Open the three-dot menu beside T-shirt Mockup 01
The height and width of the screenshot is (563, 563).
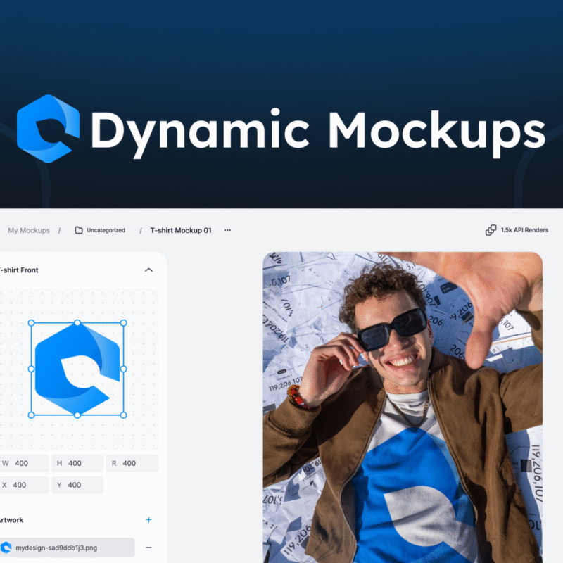(227, 230)
